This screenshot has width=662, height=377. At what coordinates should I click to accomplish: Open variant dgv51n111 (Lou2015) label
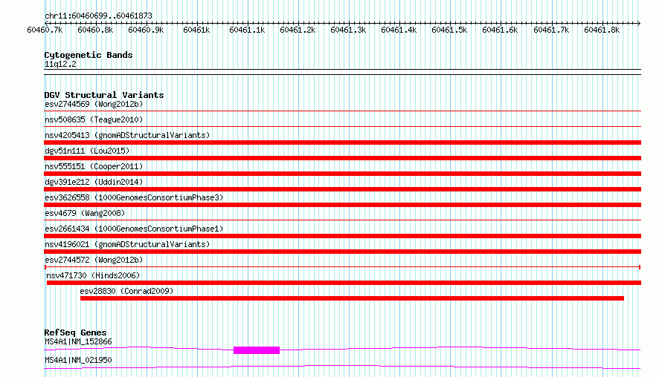coord(87,151)
